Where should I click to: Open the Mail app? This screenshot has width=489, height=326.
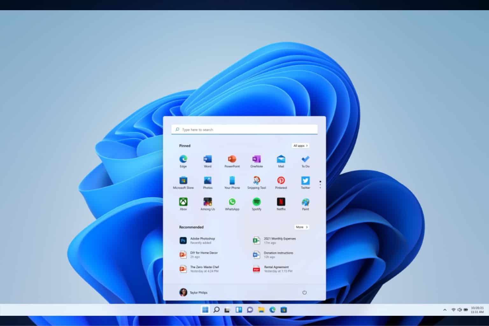[x=281, y=161]
